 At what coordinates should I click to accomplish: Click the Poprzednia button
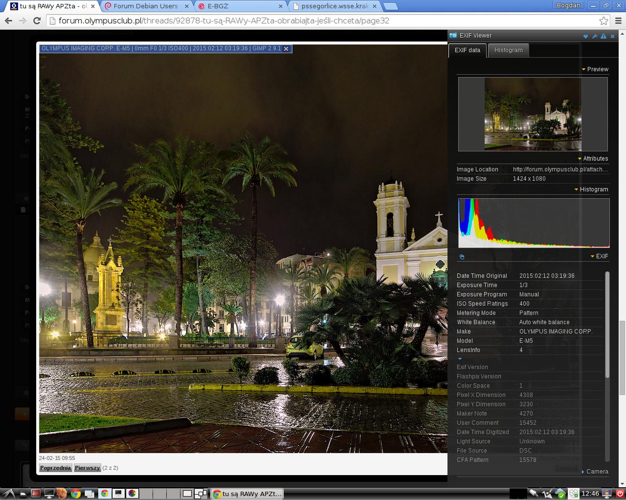click(x=55, y=468)
